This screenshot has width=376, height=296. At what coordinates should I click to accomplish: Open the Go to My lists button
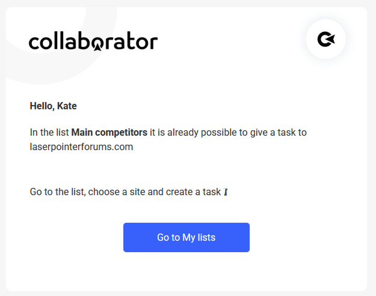[x=186, y=237]
